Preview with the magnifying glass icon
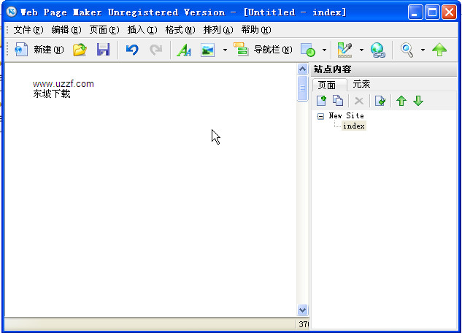462x333 pixels. 407,50
